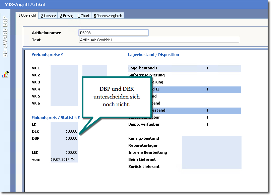Focus the Artikelnummer field containing DBP03
This screenshot has width=271, height=195.
[x=113, y=33]
